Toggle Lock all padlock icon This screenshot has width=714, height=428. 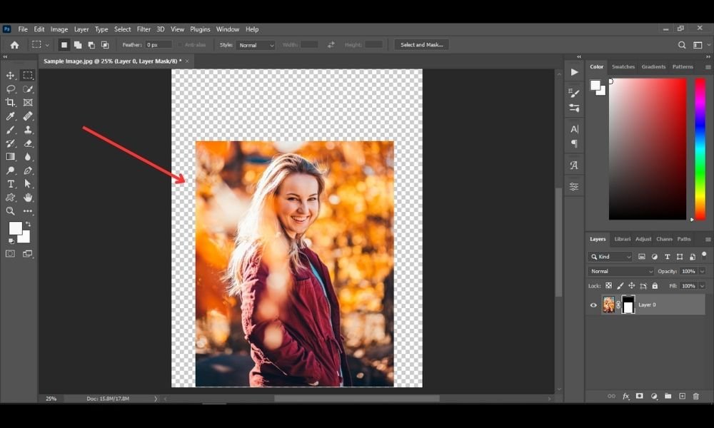655,285
